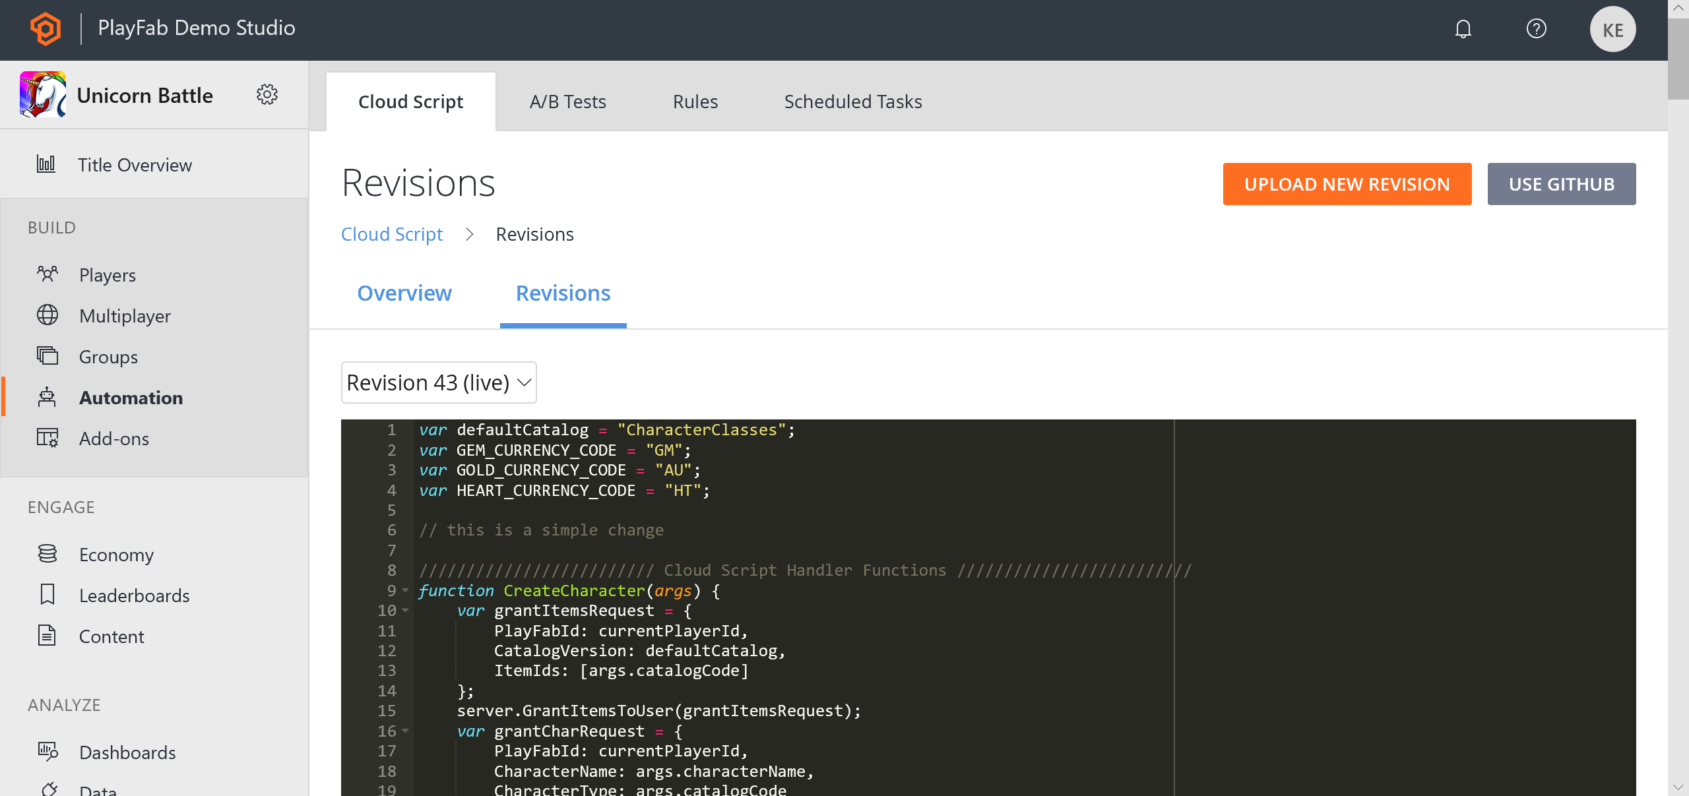Click the Multiplayer sidebar icon
Viewport: 1689px width, 796px height.
48,316
